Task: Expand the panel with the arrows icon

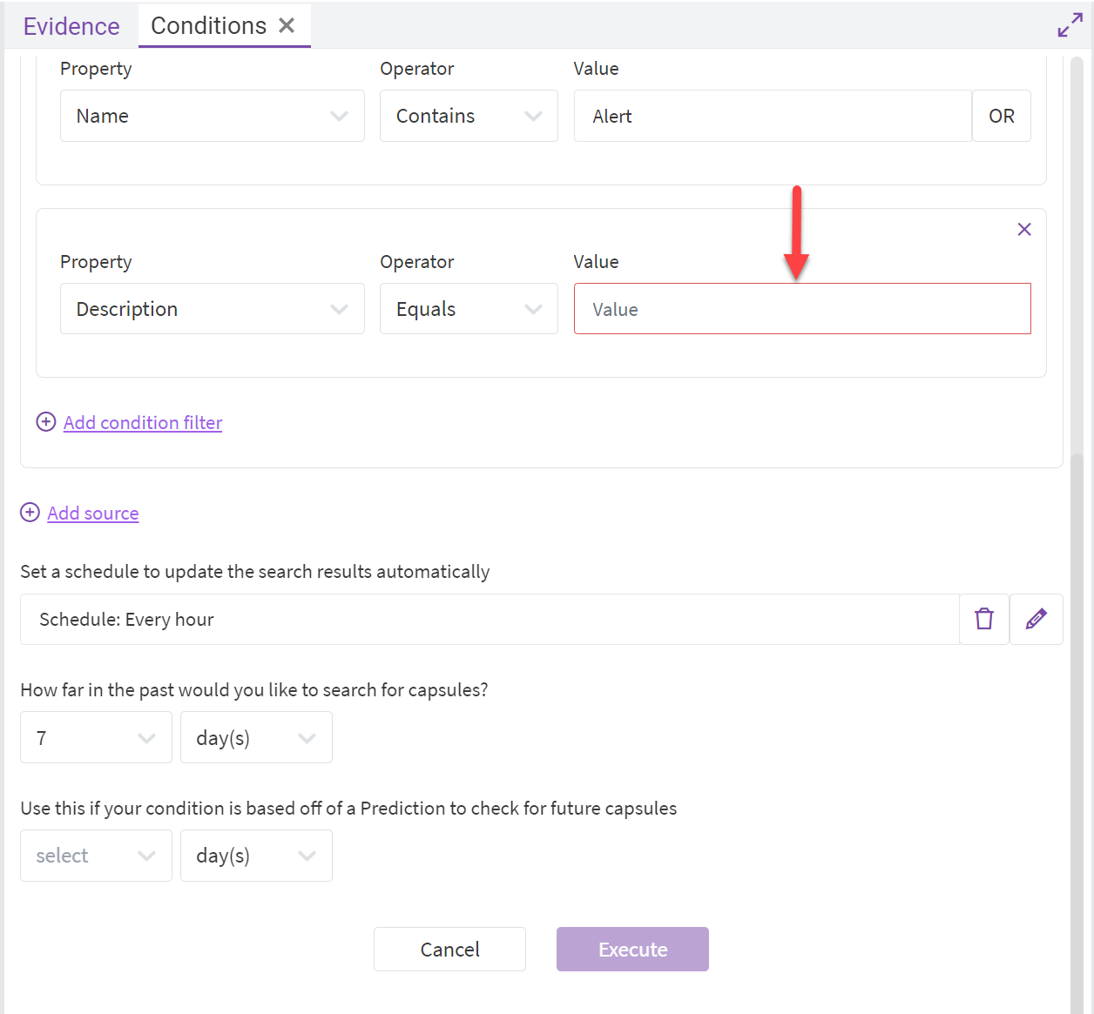Action: click(x=1070, y=26)
